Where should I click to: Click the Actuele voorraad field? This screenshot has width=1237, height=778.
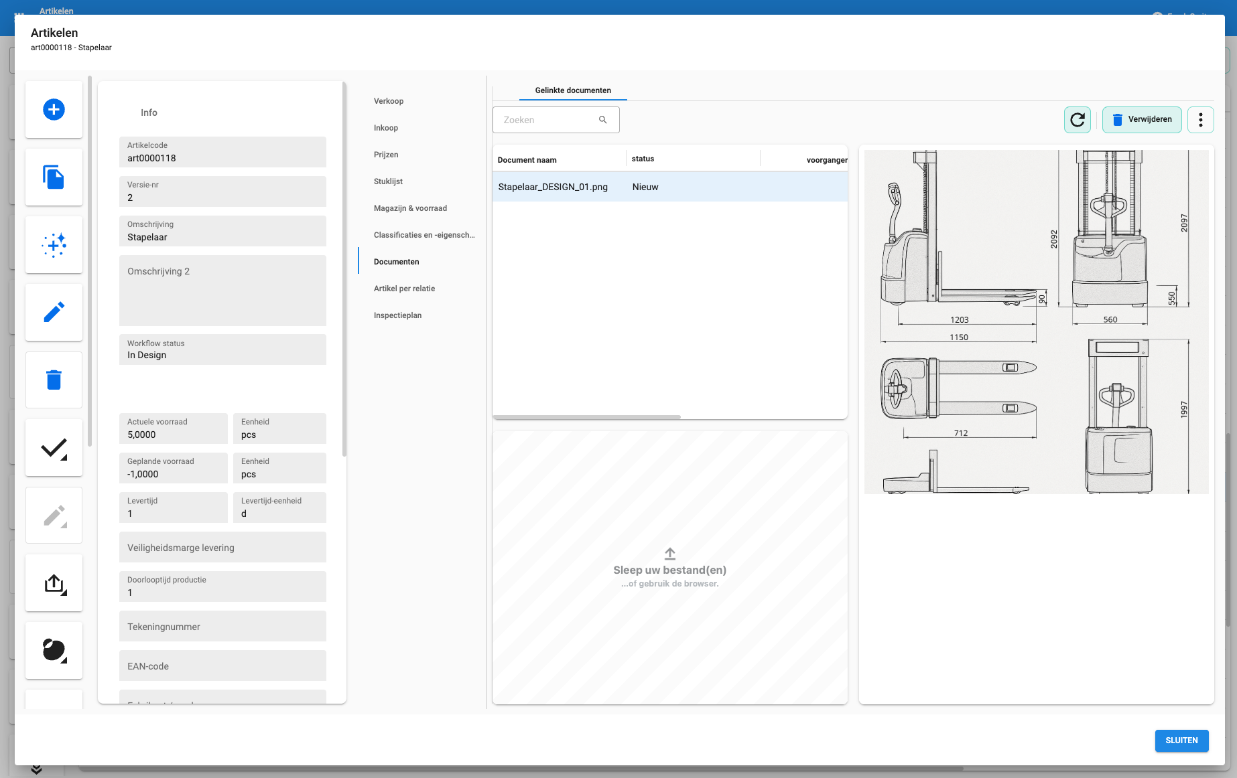(x=174, y=429)
